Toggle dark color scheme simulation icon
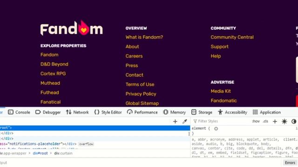This screenshot has height=167, width=298. 294,122
